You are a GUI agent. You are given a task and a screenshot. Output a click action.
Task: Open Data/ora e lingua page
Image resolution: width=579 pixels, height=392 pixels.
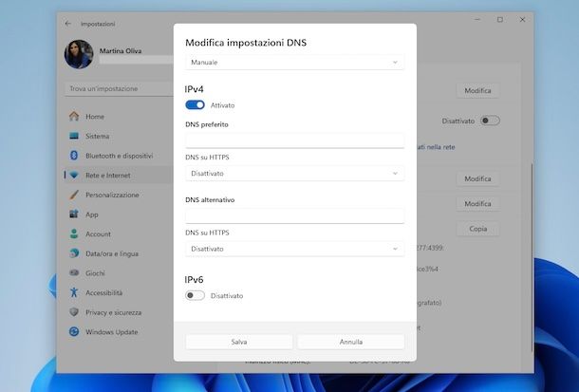(118, 253)
